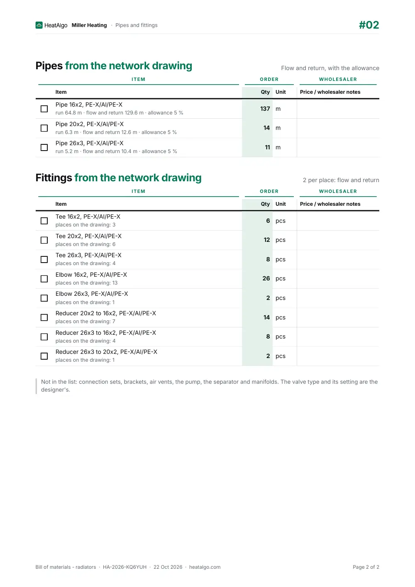The image size is (415, 587).
Task: Mark the Tee 26x3 checkbox
Action: pyautogui.click(x=44, y=259)
